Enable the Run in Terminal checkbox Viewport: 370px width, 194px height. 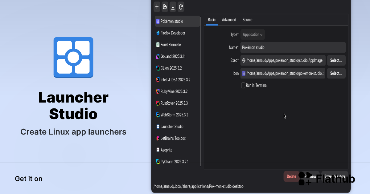tap(243, 85)
